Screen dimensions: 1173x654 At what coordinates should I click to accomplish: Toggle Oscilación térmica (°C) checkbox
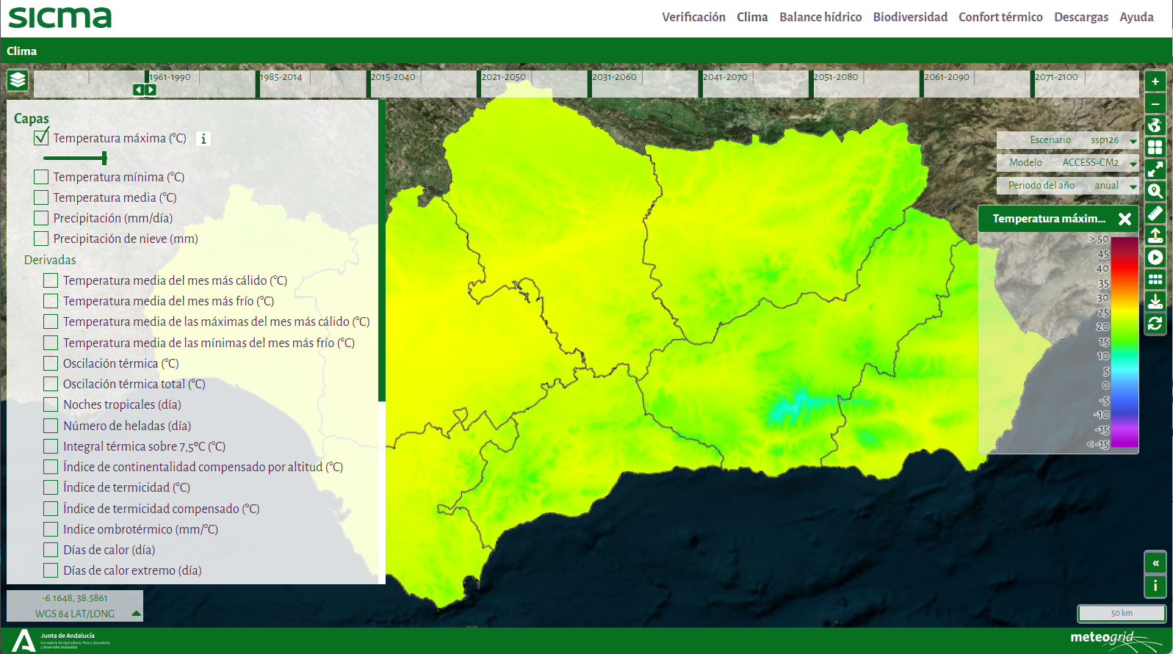51,363
